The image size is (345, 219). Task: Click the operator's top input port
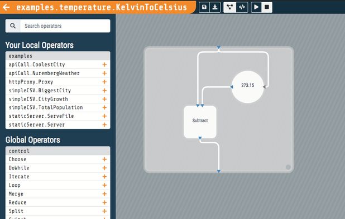(218, 47)
